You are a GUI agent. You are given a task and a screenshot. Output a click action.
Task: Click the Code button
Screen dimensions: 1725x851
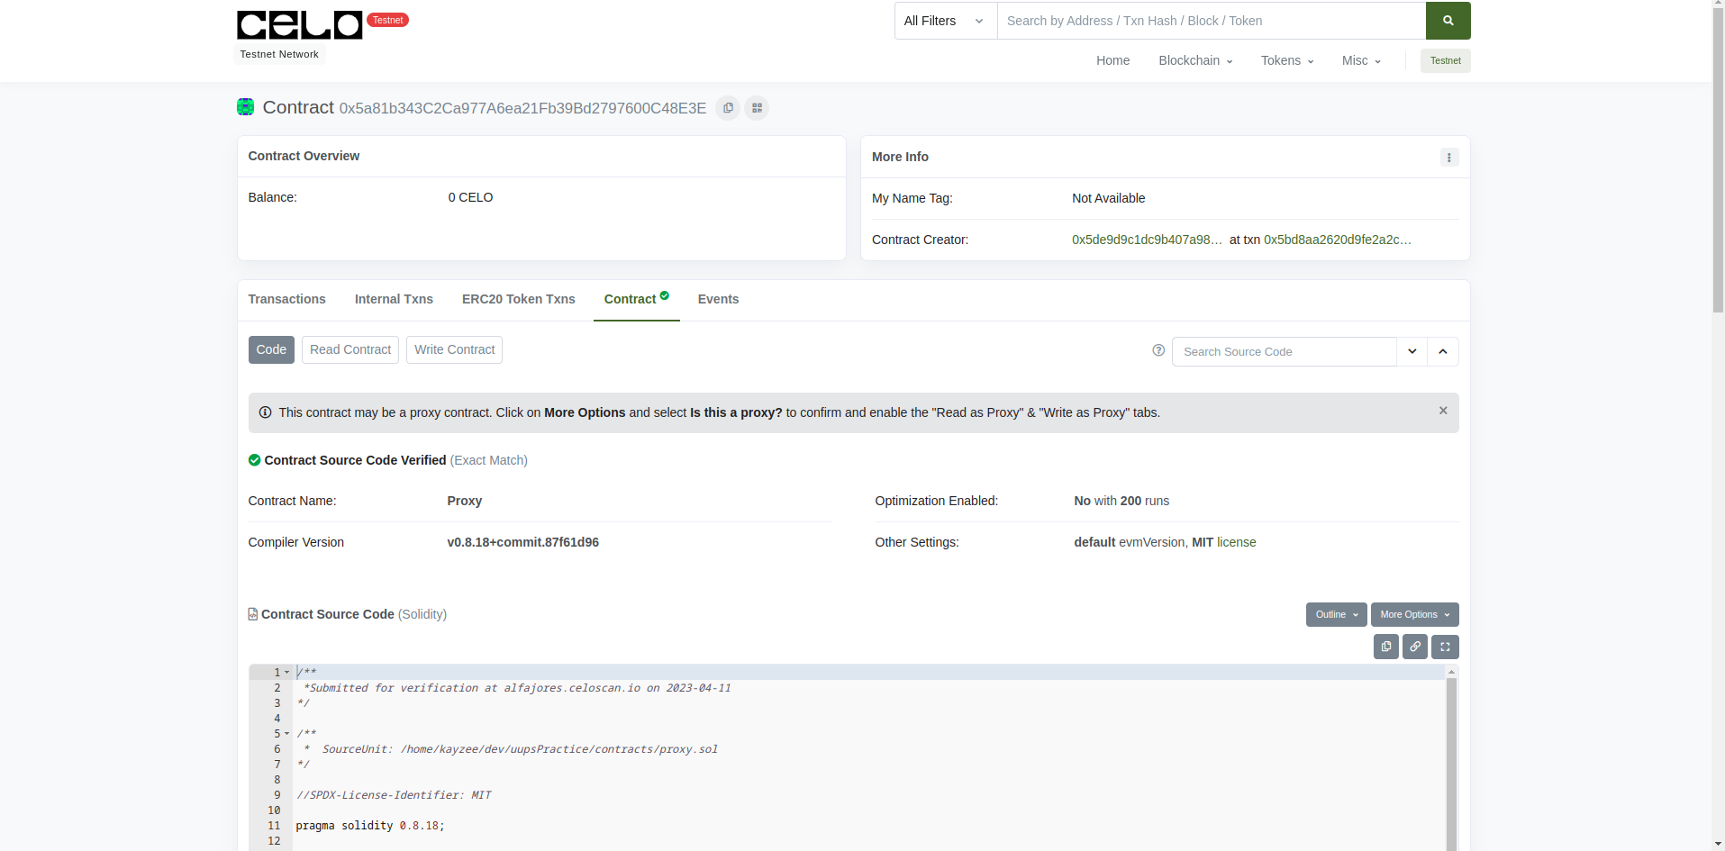pyautogui.click(x=271, y=349)
